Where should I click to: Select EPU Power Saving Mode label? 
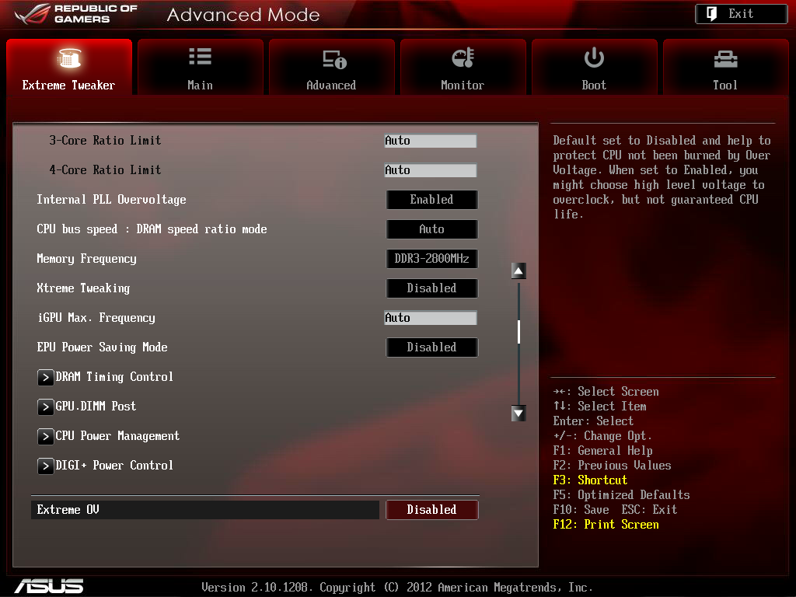102,347
